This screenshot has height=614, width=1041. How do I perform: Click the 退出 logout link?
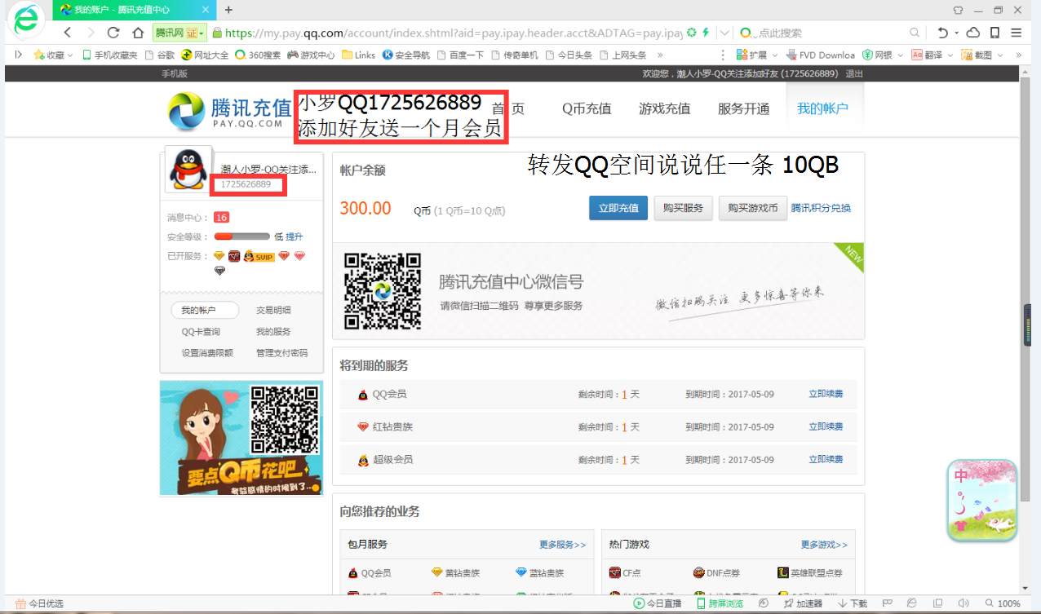point(854,73)
